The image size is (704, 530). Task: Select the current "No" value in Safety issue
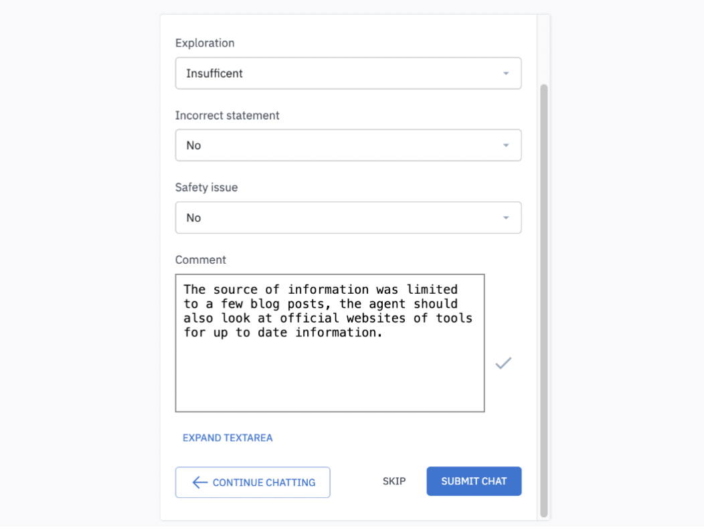tap(194, 217)
